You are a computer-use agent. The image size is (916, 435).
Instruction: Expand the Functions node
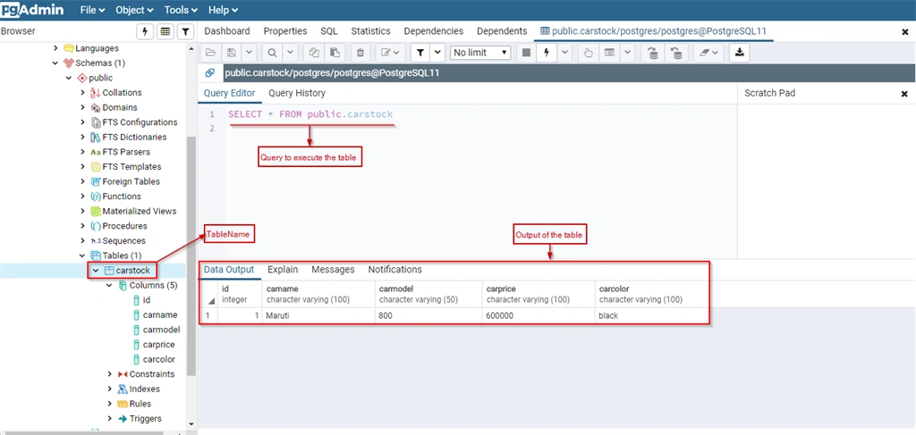click(x=82, y=197)
